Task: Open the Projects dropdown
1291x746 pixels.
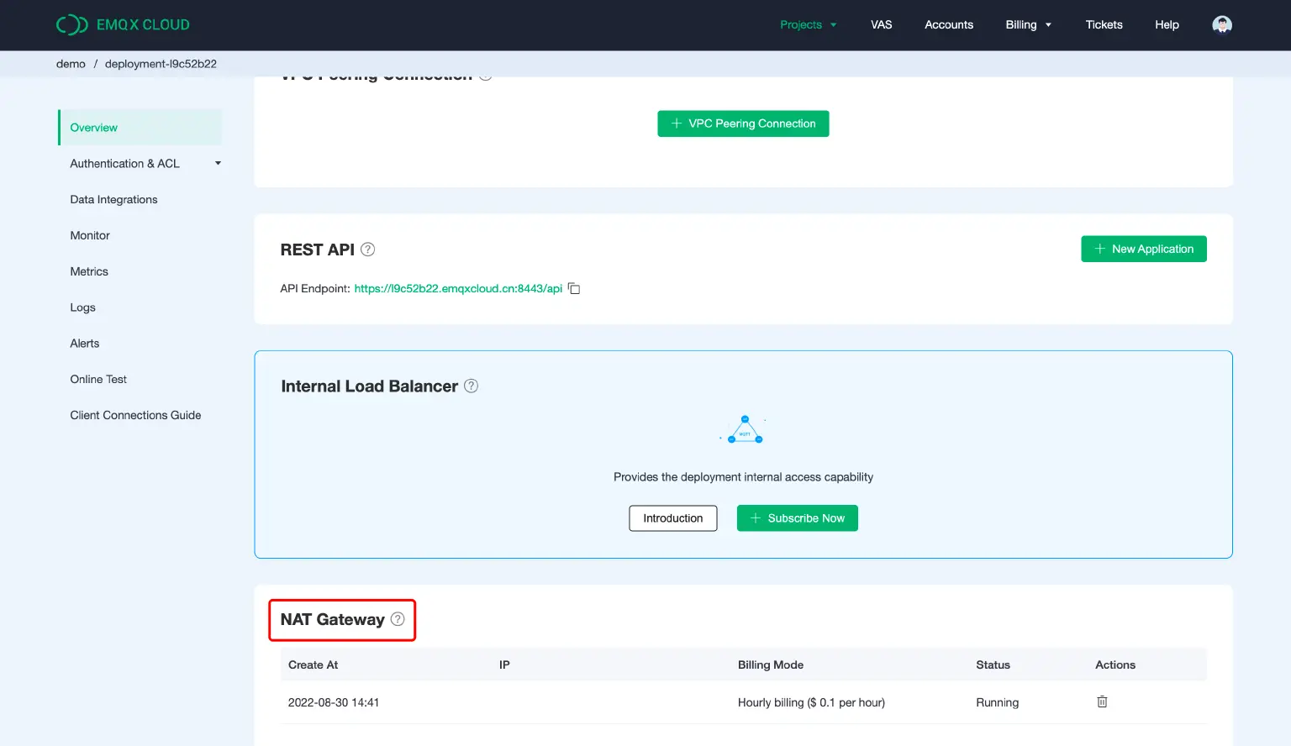Action: 808,24
